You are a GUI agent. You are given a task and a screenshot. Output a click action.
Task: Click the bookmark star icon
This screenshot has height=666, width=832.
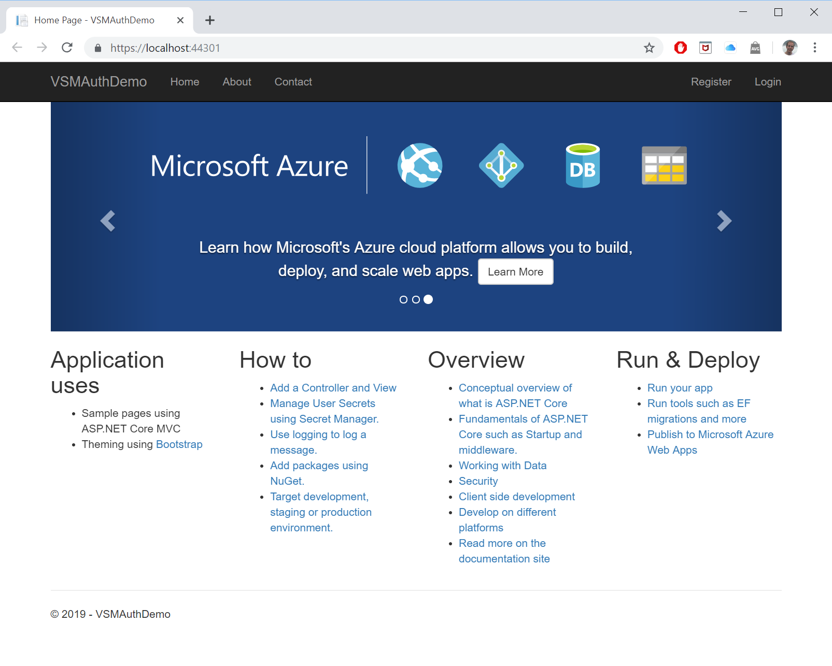pyautogui.click(x=649, y=48)
